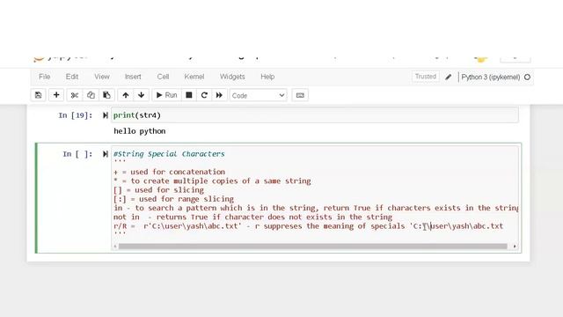The height and width of the screenshot is (317, 563).
Task: Click the 'hello python' output text
Action: [140, 131]
